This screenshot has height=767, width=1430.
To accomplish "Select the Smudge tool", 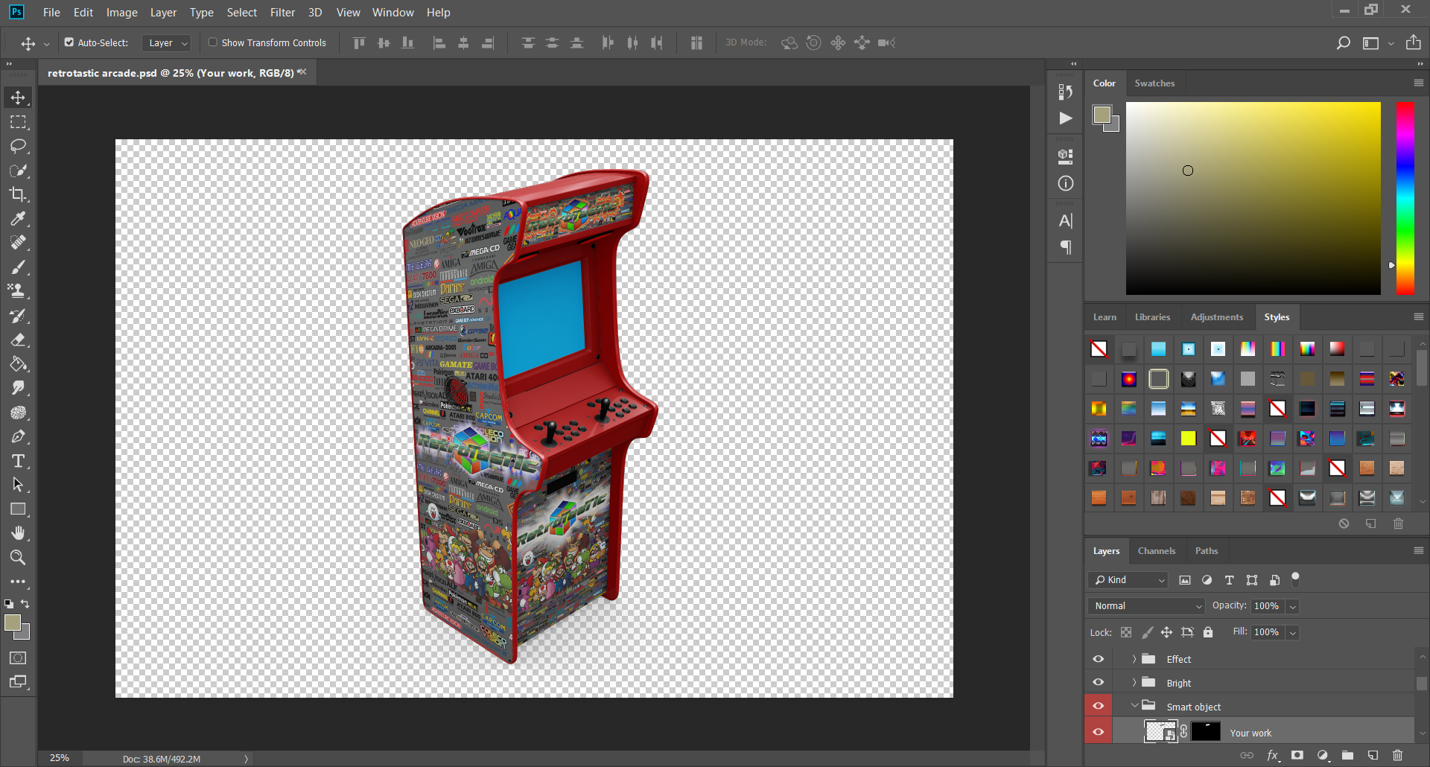I will coord(18,388).
